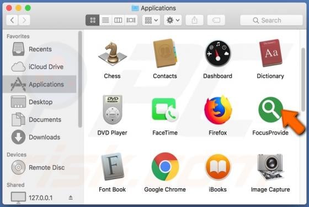Switch to gallery view
Screen dimensions: 309x207
pos(131,20)
